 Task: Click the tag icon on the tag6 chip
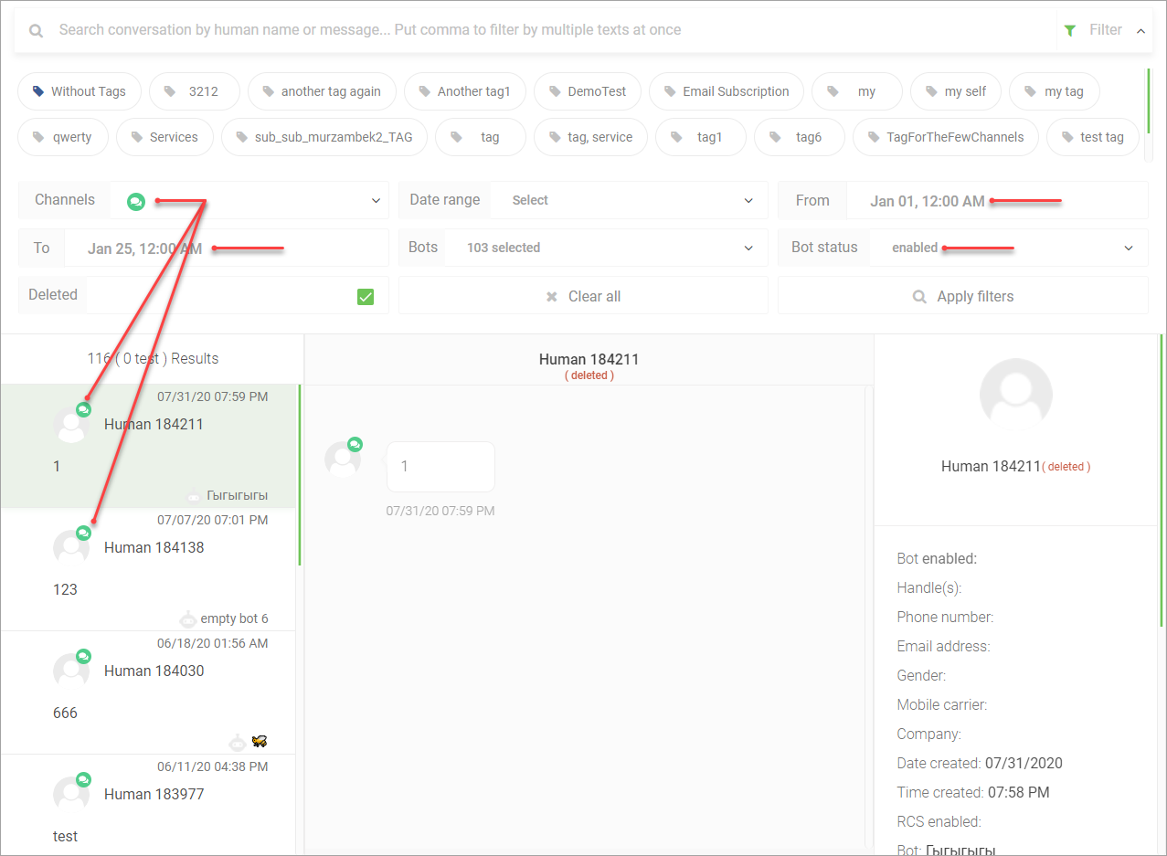point(775,137)
